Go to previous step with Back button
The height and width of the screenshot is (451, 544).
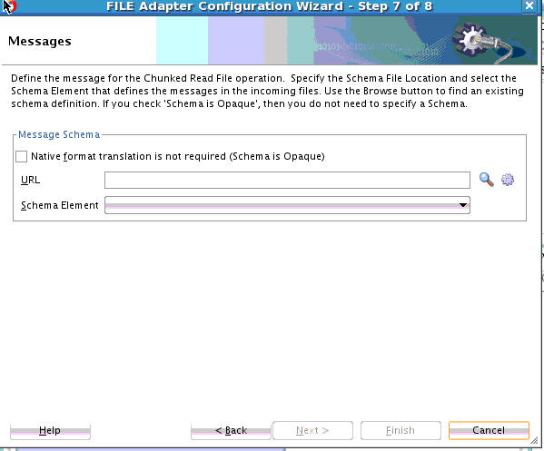click(231, 430)
